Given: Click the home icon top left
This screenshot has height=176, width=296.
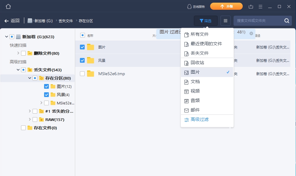Looking at the screenshot, I should [x=8, y=6].
